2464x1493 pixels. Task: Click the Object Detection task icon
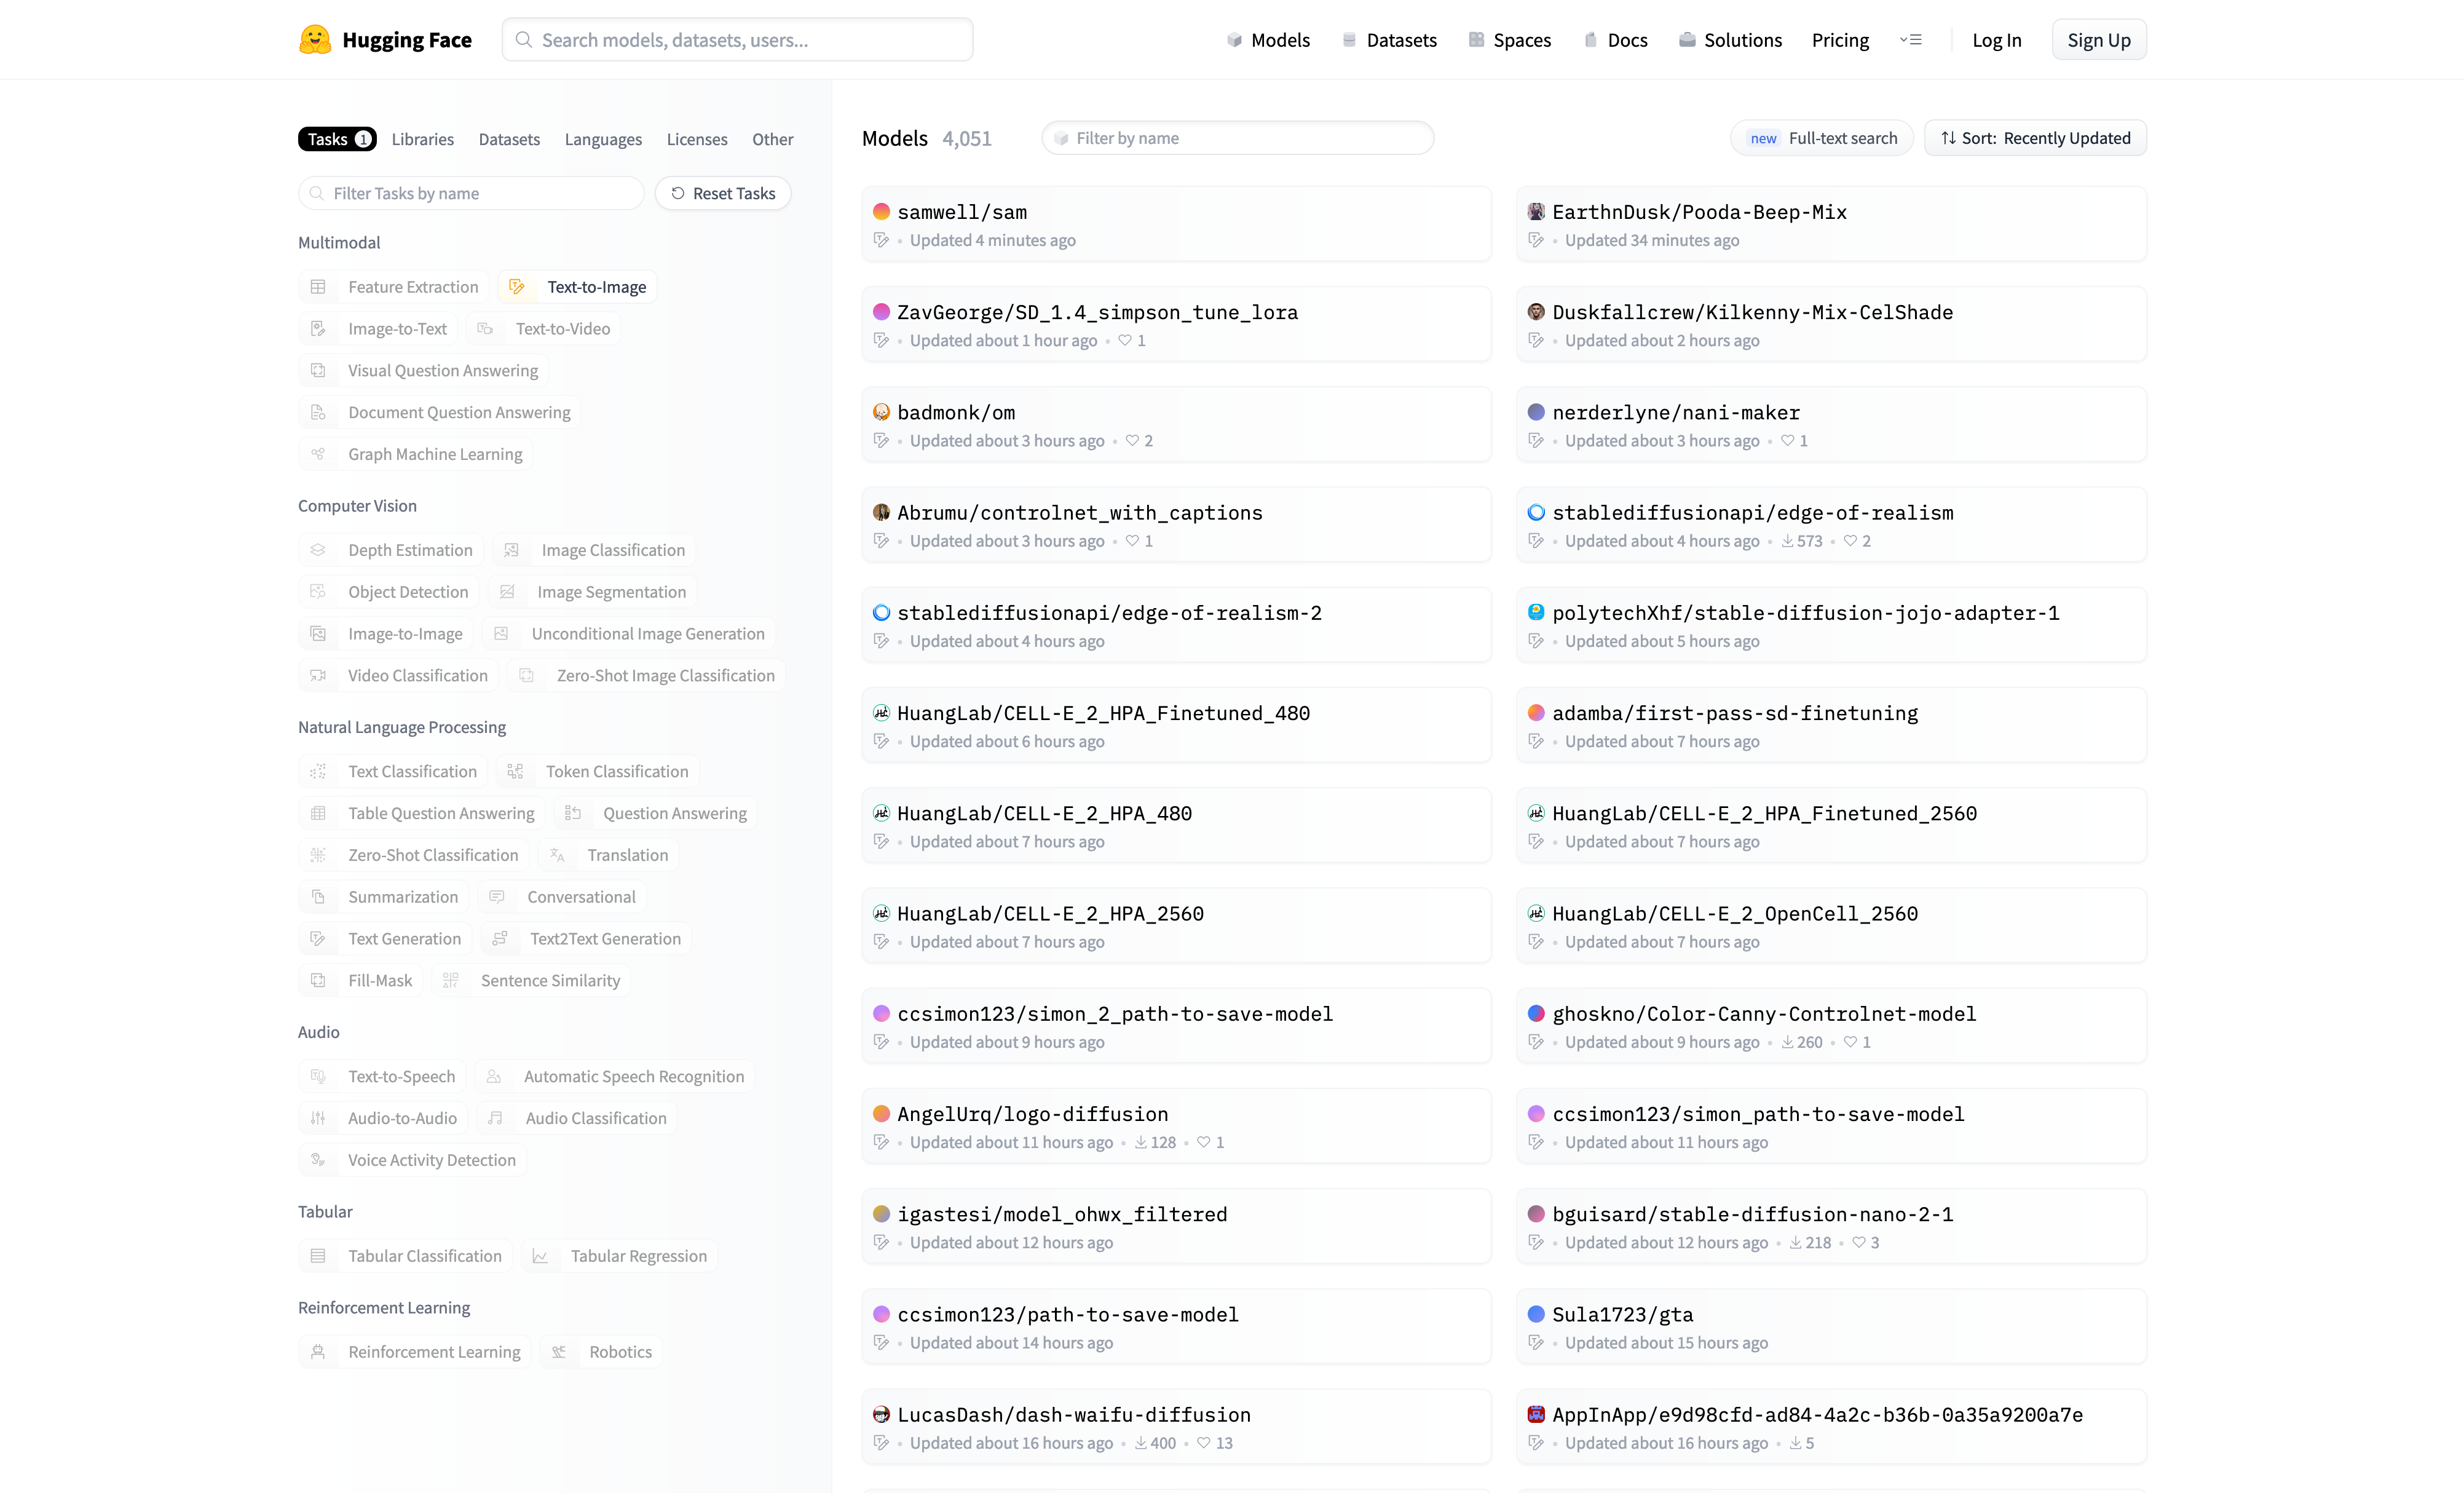point(318,592)
